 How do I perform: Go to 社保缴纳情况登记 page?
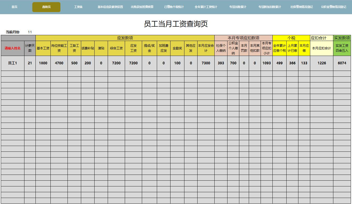click(301, 7)
